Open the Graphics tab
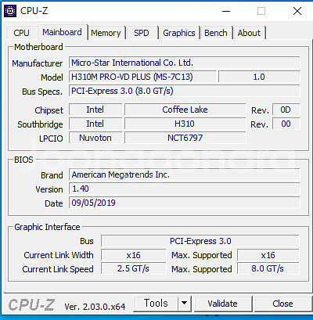This screenshot has height=320, width=313. click(179, 33)
